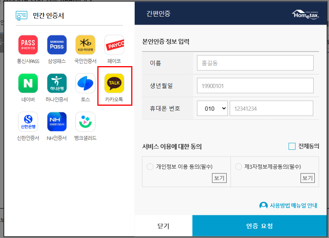The image size is (329, 238).
Task: Click the 인증 요청 button
Action: click(260, 226)
